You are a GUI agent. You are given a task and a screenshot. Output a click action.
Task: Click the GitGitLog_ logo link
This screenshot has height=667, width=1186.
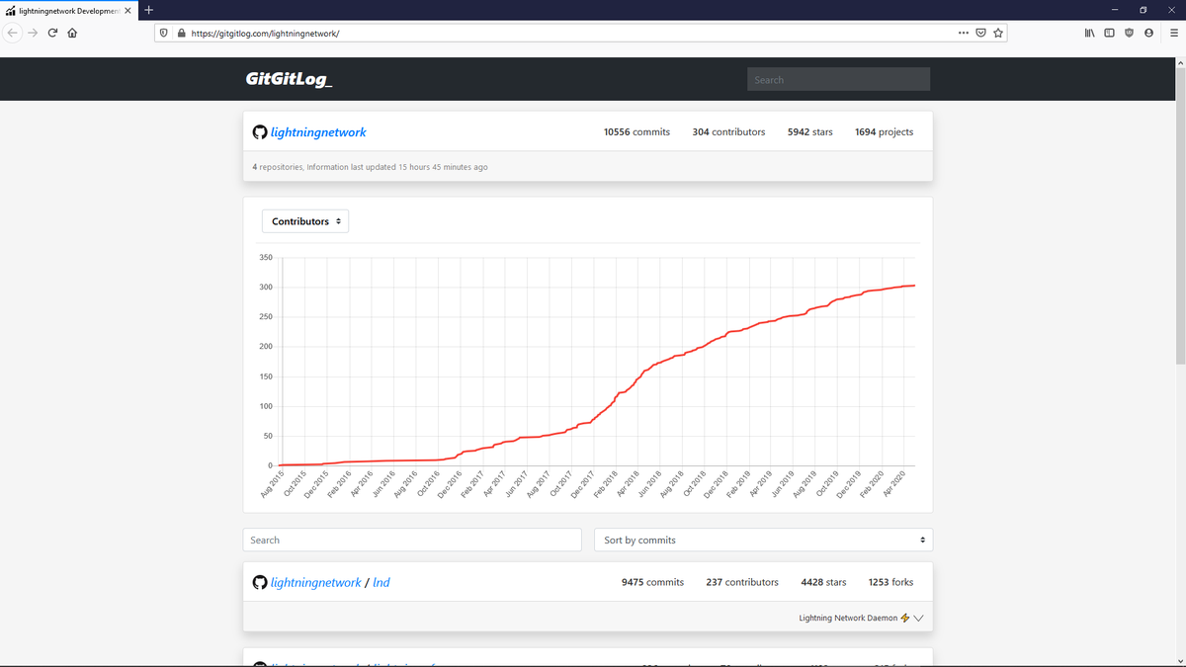pos(289,80)
